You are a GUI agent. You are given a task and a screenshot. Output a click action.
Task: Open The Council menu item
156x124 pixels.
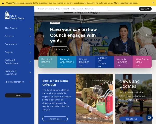coord(11,28)
